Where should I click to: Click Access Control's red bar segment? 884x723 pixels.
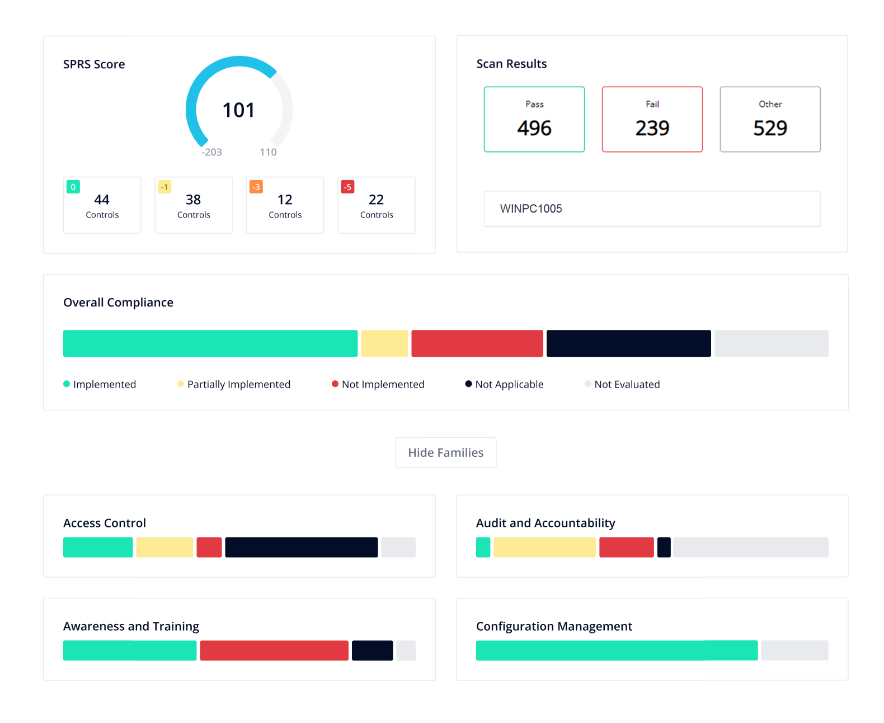(209, 547)
